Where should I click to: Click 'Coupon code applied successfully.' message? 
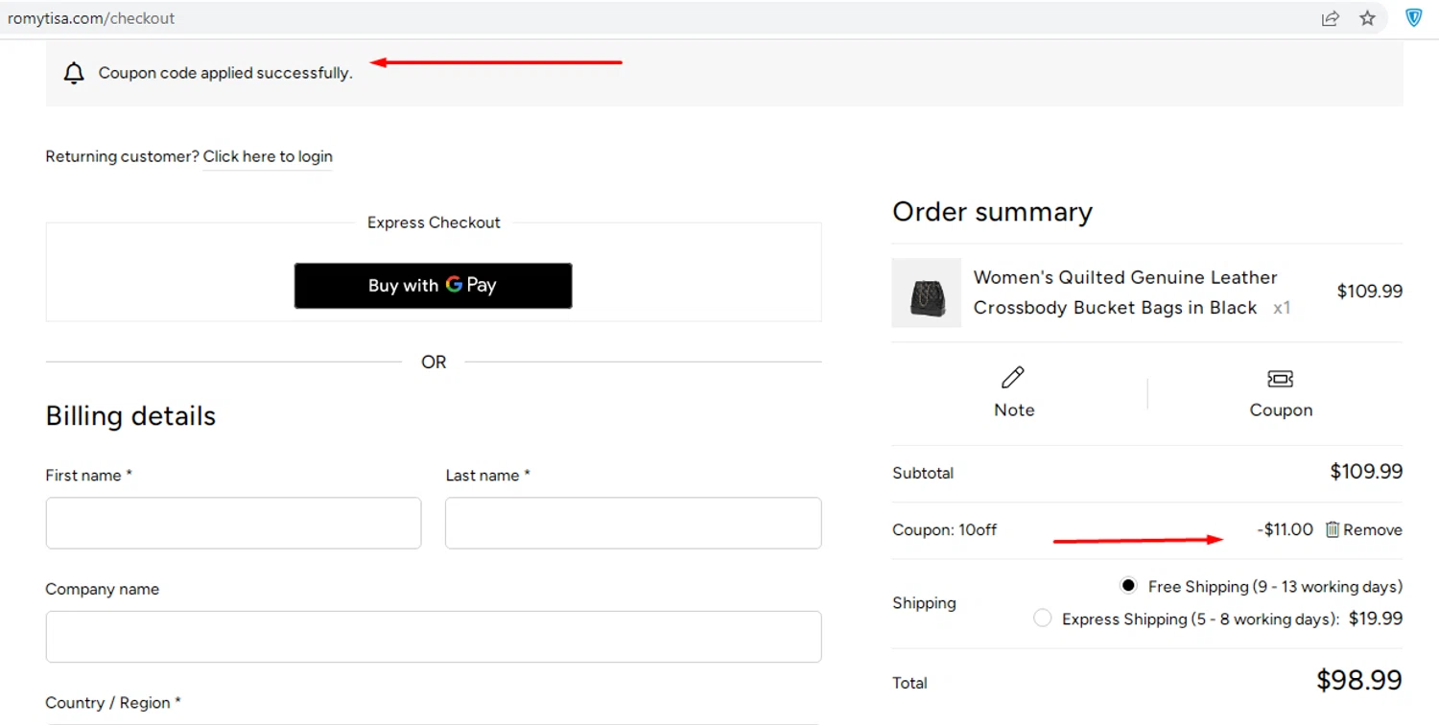tap(225, 73)
